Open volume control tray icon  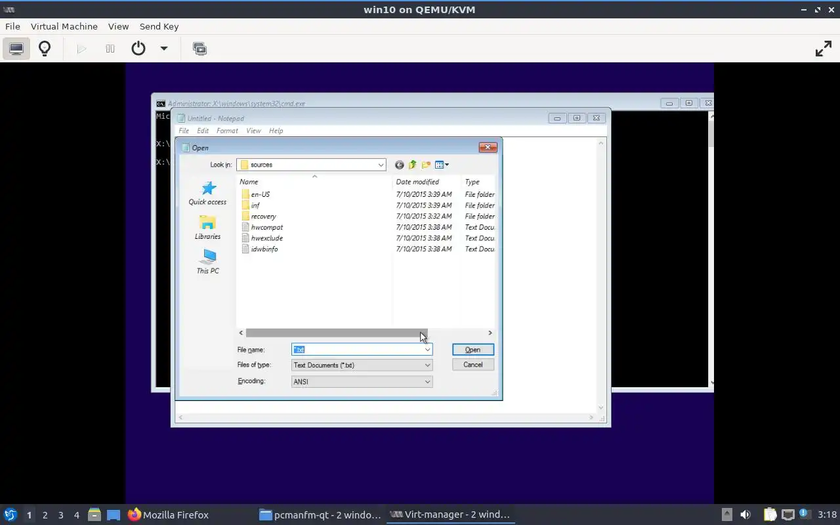tap(745, 514)
